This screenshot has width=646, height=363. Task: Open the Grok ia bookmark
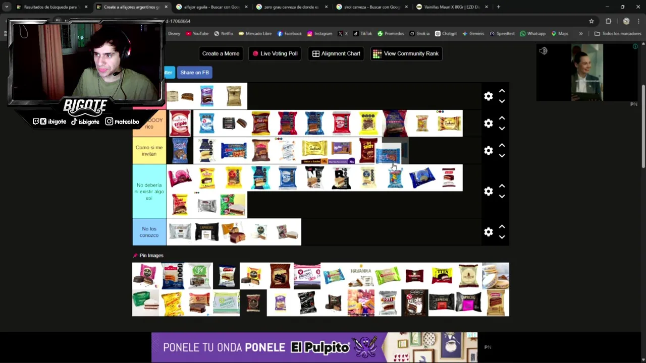pos(419,34)
